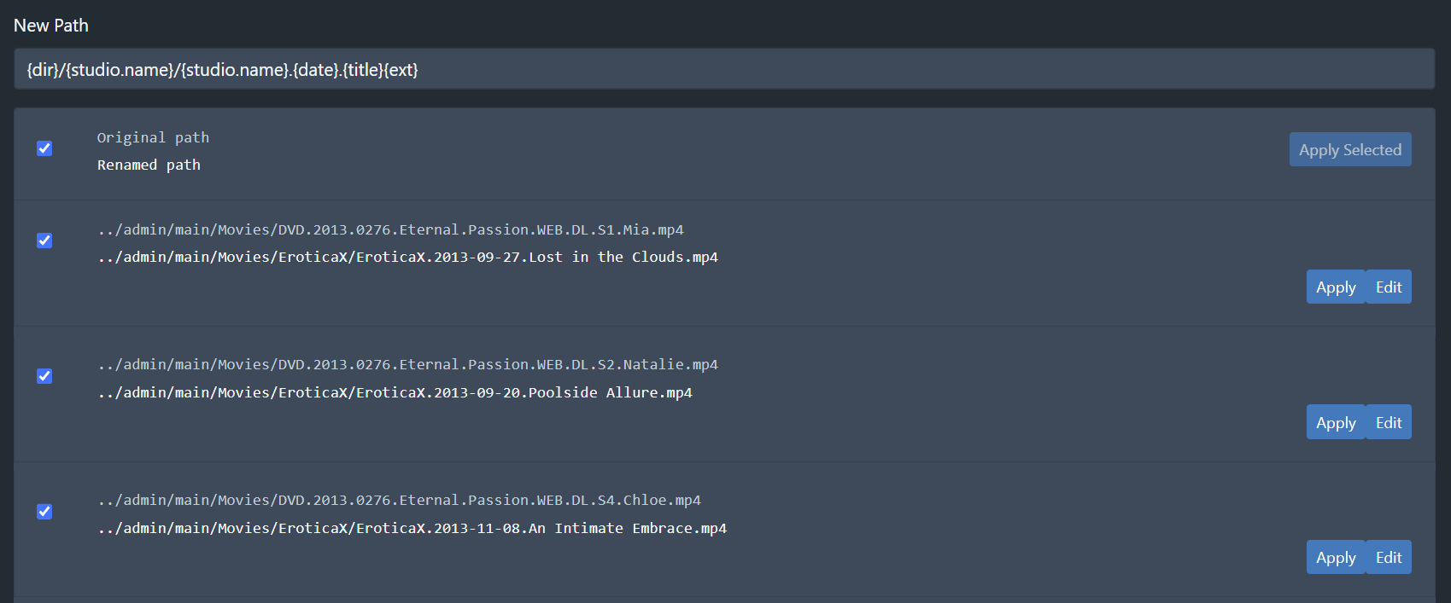Screen dimensions: 1451x603
Task: Apply rename for An Intimate Embrace
Action: point(1336,558)
